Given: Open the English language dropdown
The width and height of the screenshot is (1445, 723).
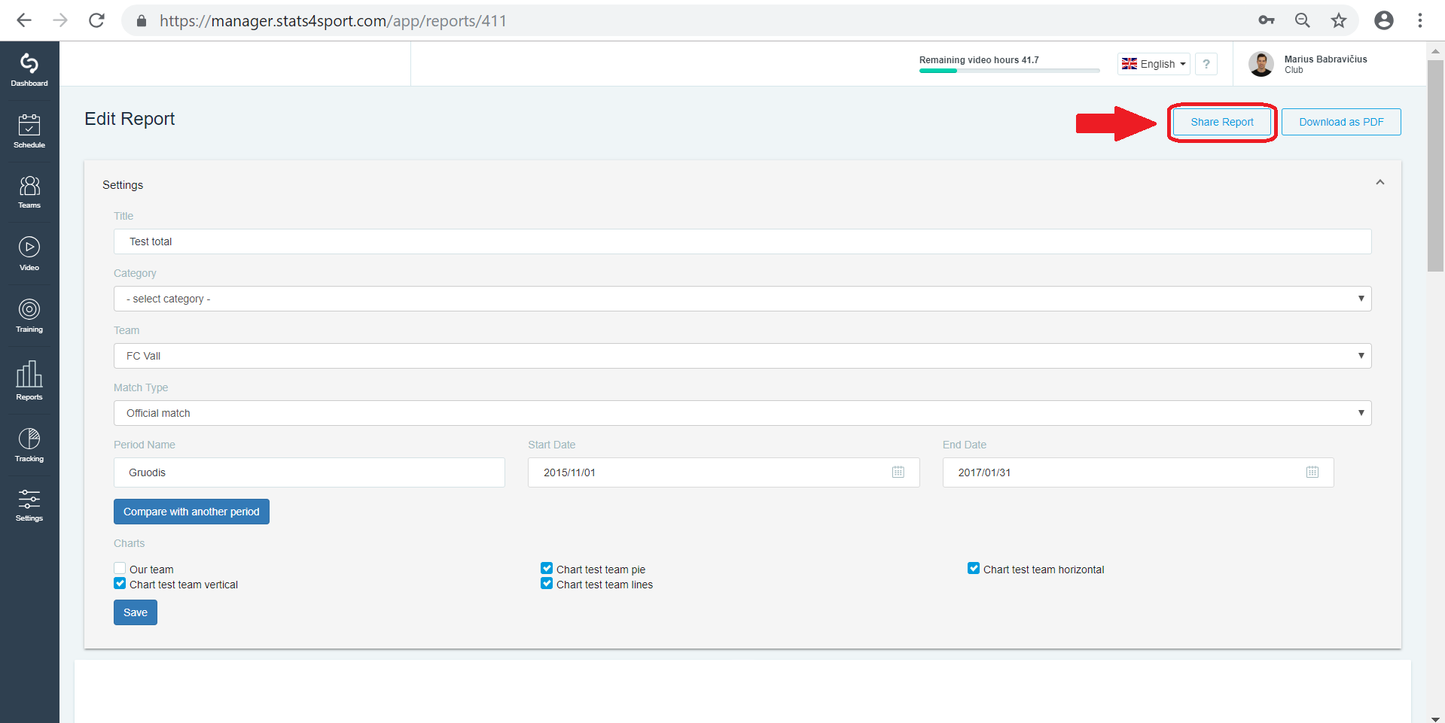Looking at the screenshot, I should [x=1154, y=64].
